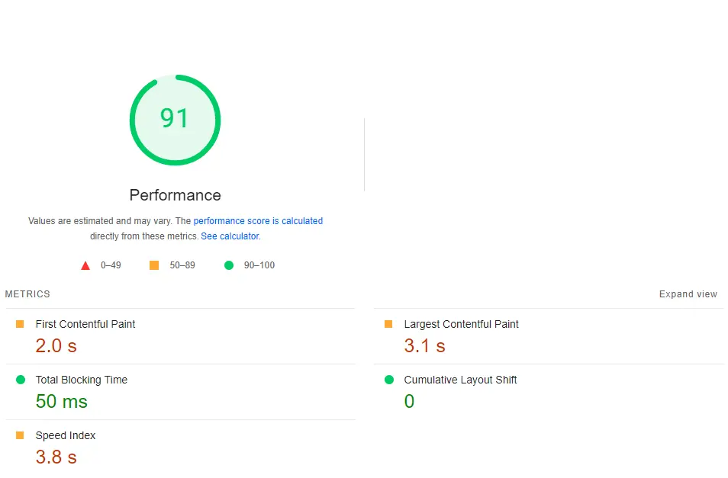Click the performance score gauge showing 91
Viewport: 728px width, 478px height.
tap(175, 119)
